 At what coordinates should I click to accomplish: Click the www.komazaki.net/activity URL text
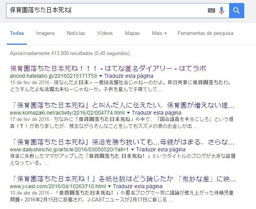[67, 113]
